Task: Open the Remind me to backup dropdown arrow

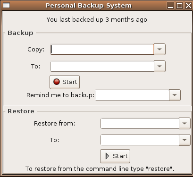Action: (x=175, y=95)
